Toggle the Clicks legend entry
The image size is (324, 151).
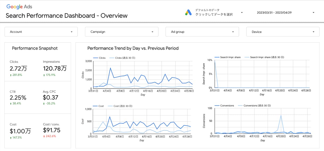(99, 58)
